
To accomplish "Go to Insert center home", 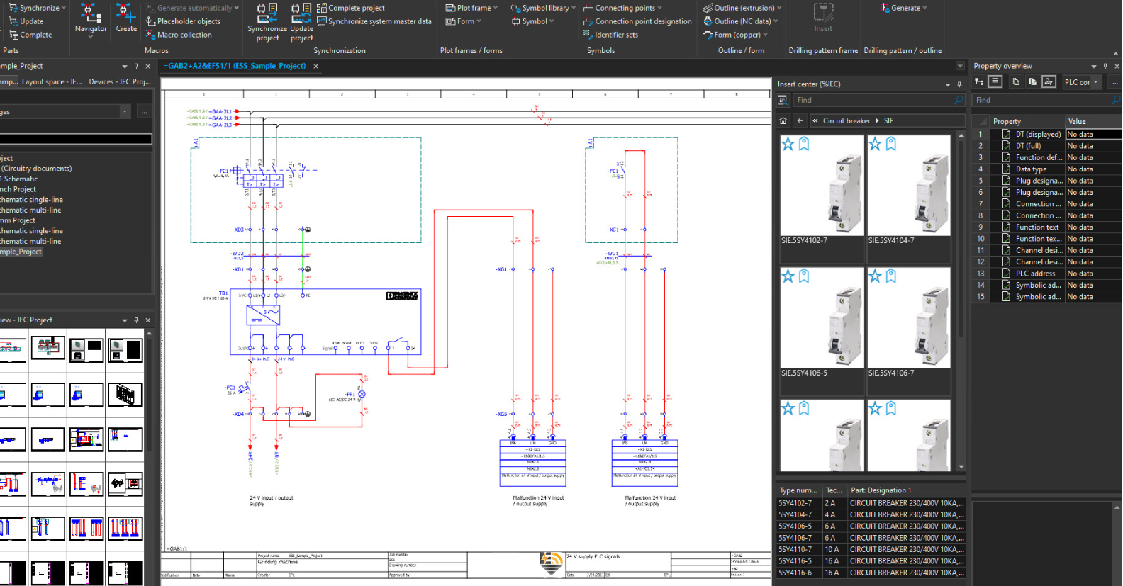I will [x=783, y=120].
